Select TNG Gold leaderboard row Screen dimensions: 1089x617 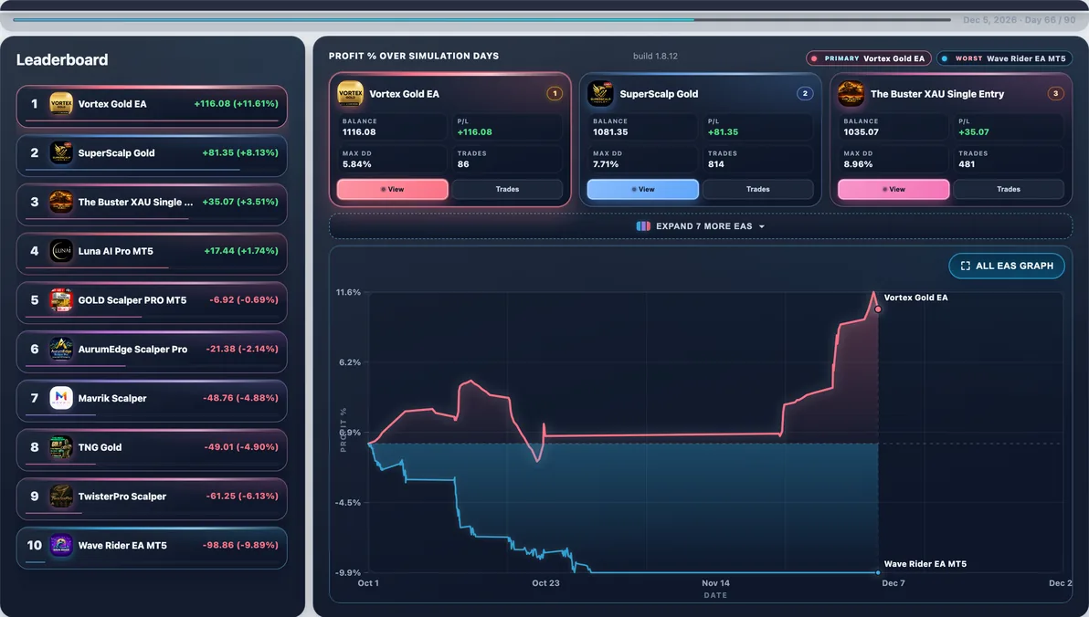click(152, 450)
